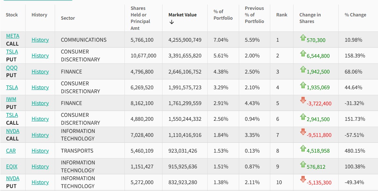Viewport: 378px width, 191px height.
Task: View History for EQIX row
Action: click(40, 167)
